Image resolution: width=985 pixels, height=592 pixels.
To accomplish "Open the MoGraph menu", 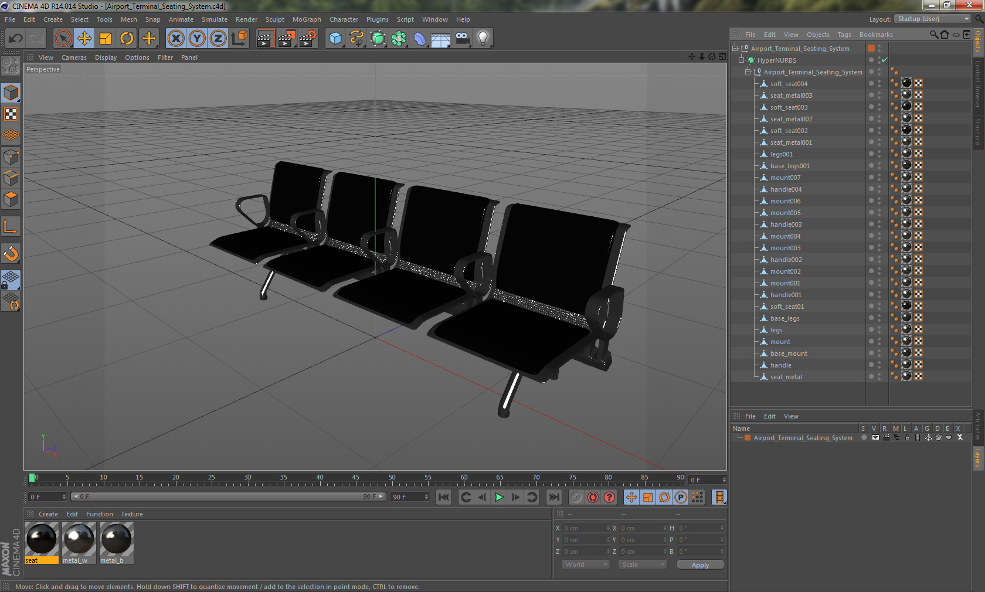I will point(307,19).
